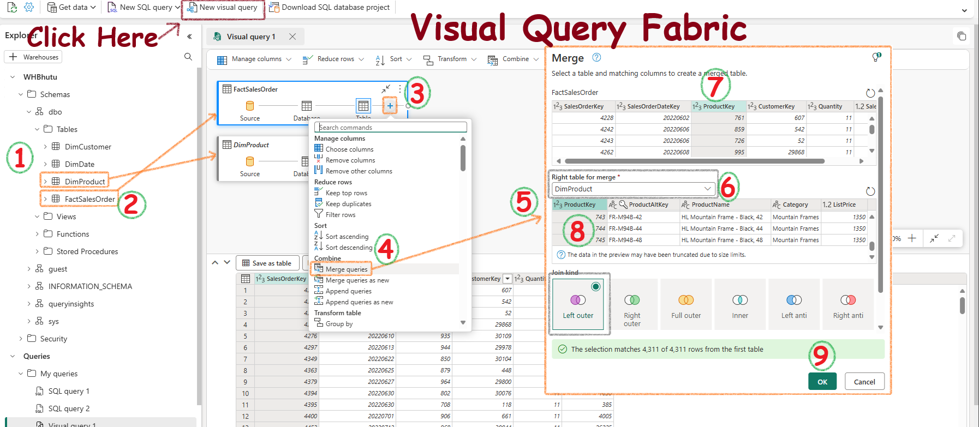Click Download SQL database project
979x427 pixels.
(x=330, y=8)
